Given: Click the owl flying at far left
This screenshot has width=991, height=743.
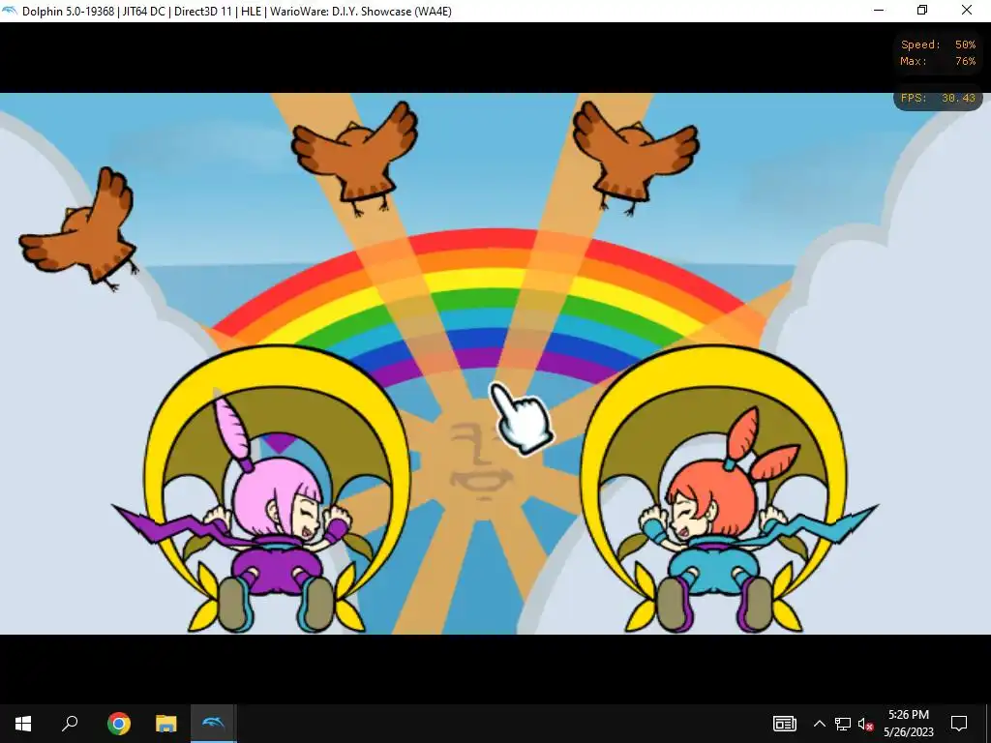Looking at the screenshot, I should 81,227.
